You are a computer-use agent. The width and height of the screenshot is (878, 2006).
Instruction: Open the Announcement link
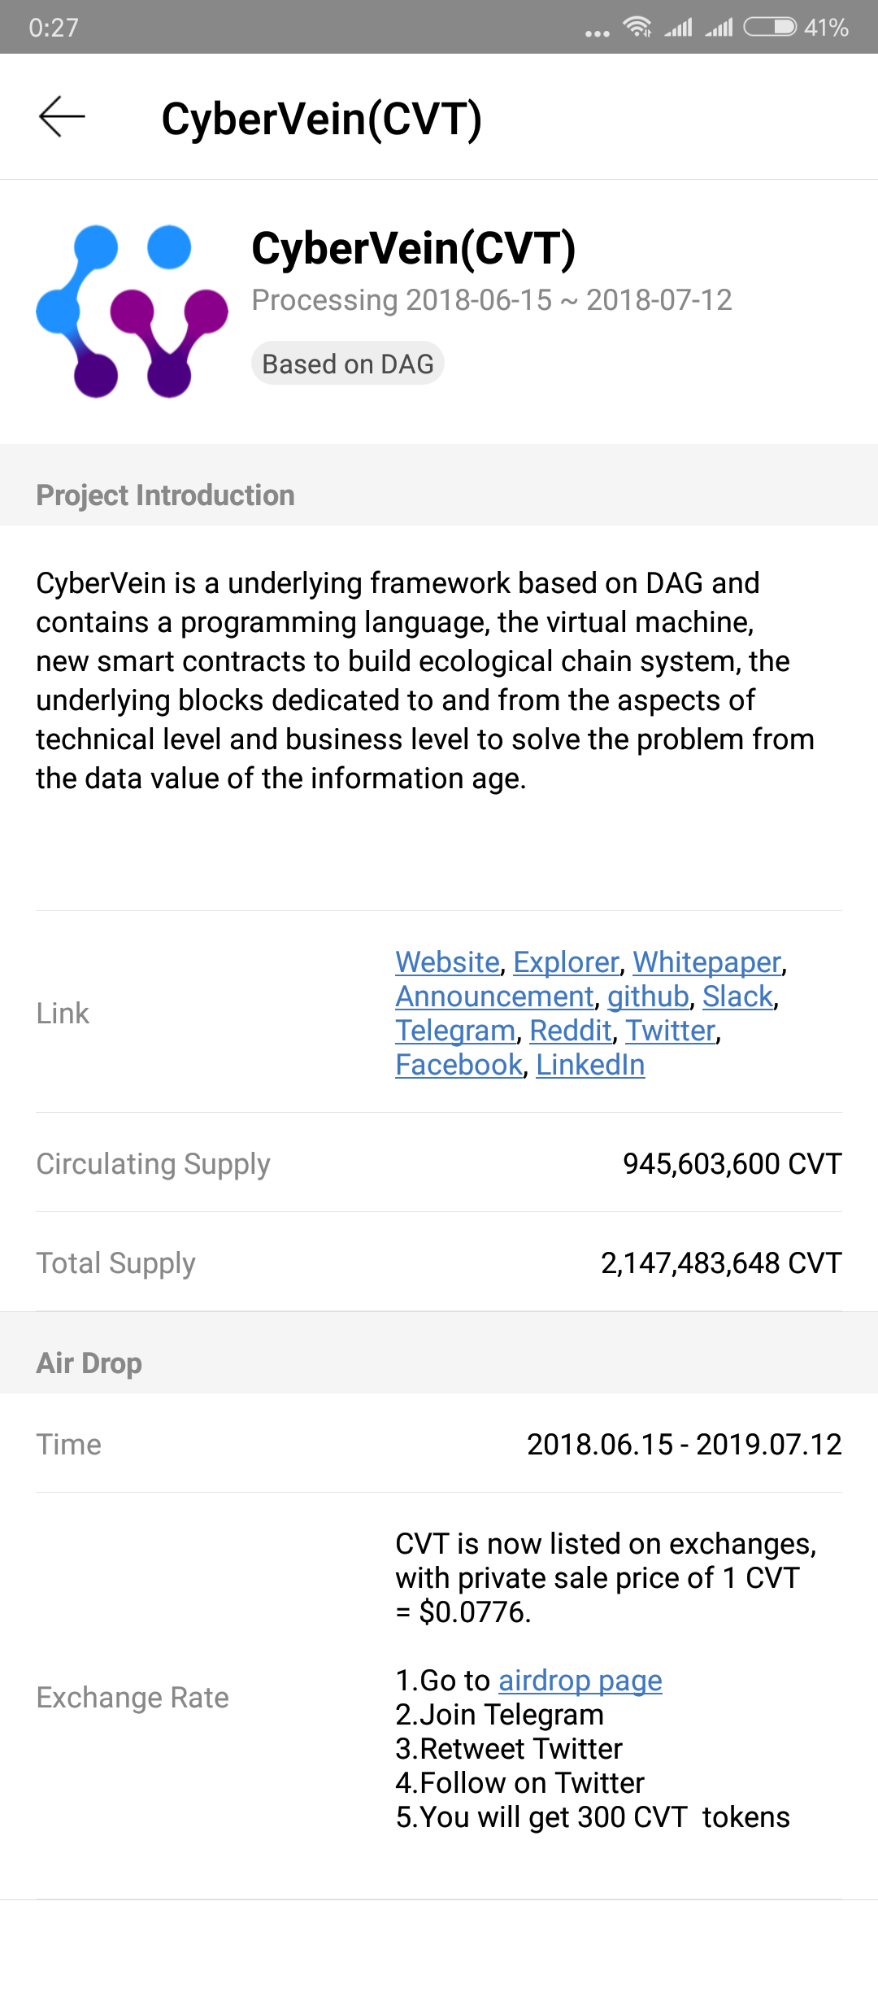494,996
